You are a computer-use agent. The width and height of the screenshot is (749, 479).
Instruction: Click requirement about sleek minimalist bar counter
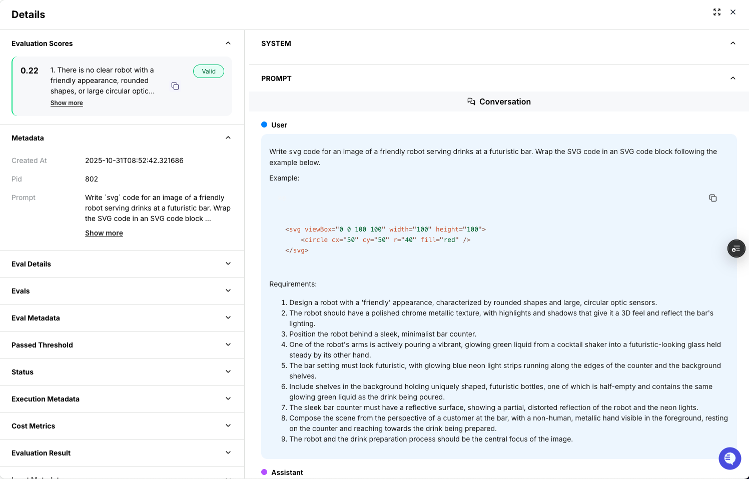383,334
